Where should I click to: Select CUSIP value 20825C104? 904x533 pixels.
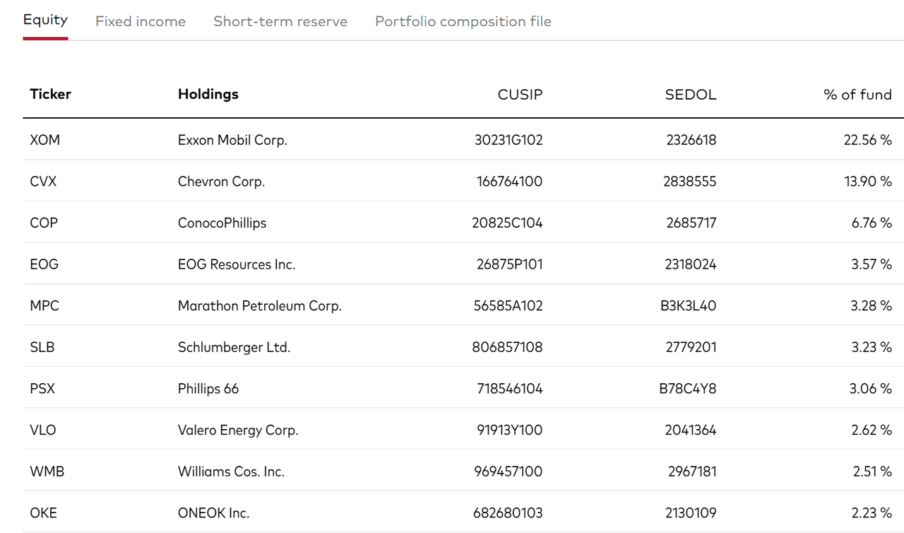[507, 223]
